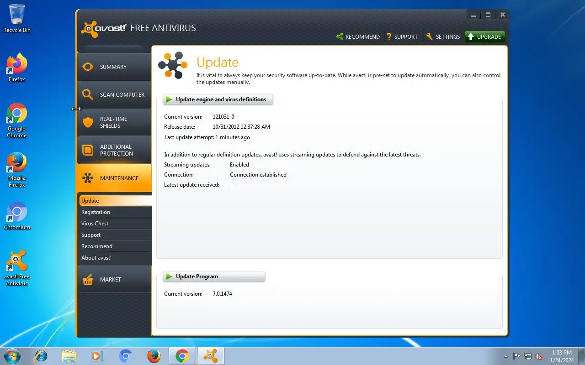Click program version 7.0.1474

coord(222,294)
